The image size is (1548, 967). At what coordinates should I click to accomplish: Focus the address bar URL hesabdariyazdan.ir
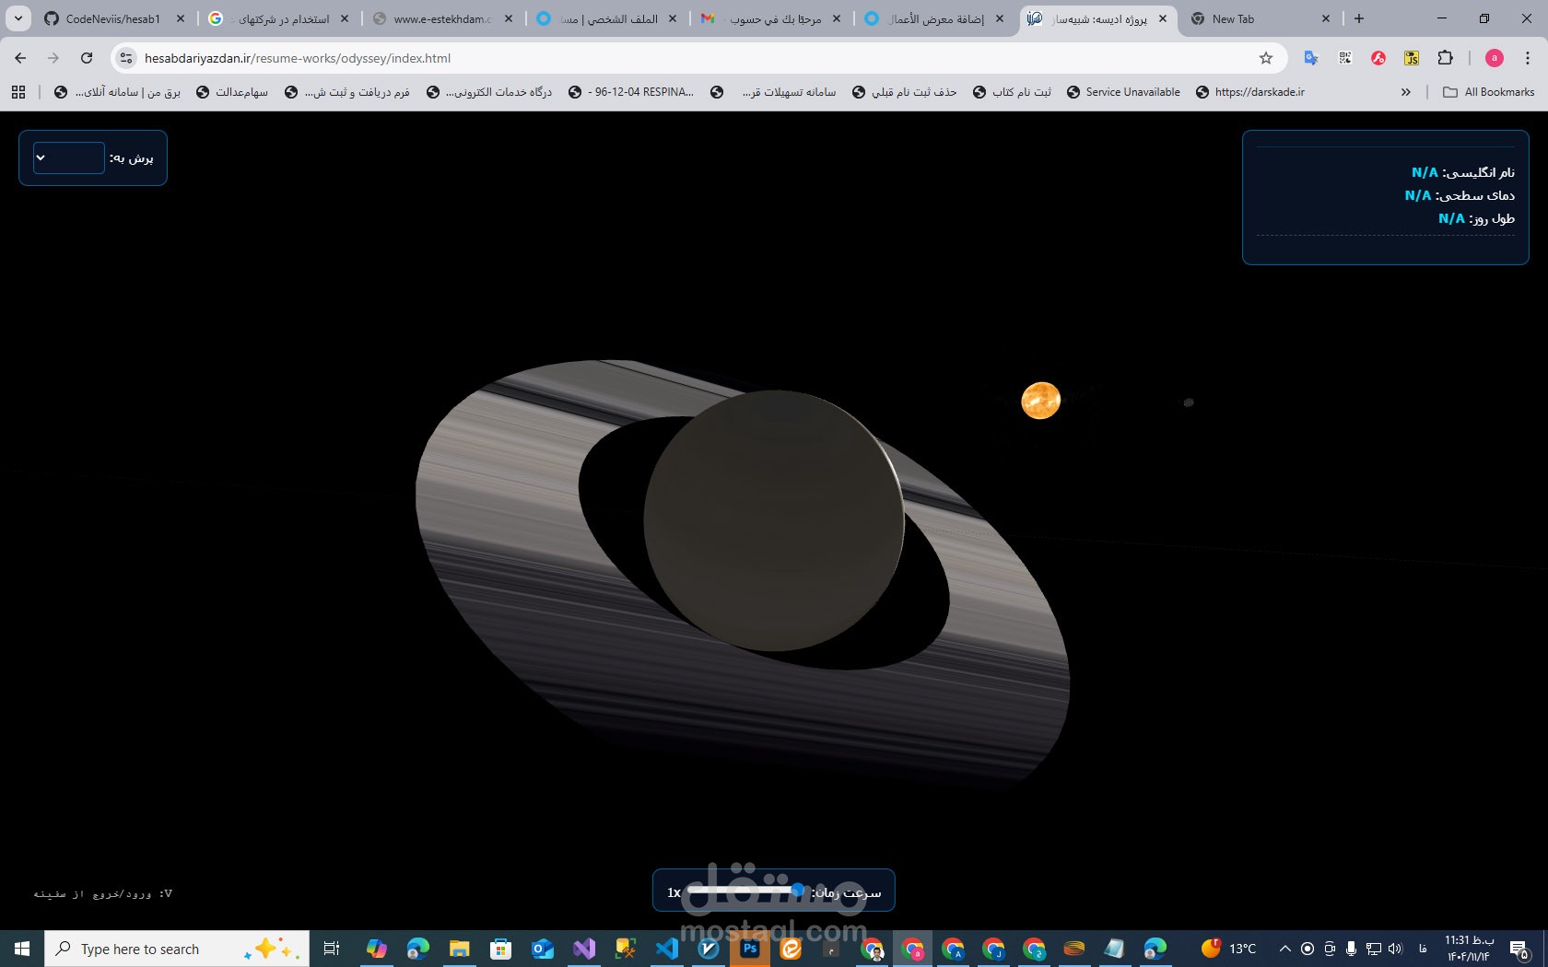click(x=298, y=58)
